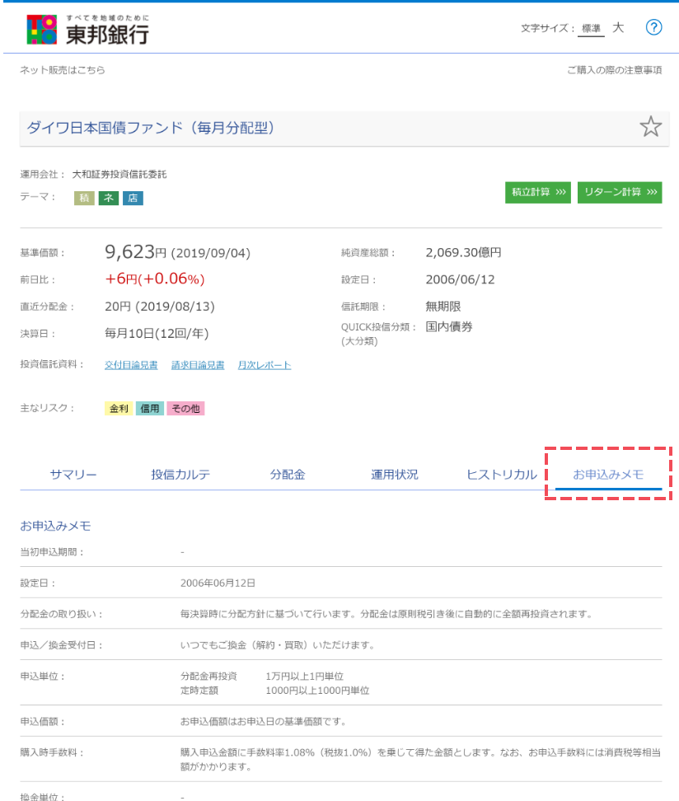
Task: Set text size to 大
Action: pos(618,27)
